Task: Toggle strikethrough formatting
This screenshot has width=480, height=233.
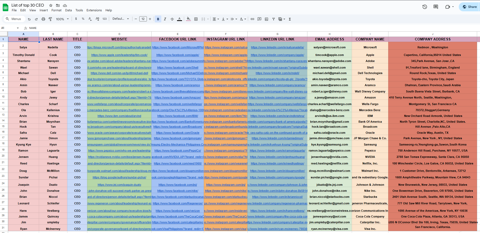Action: pyautogui.click(x=172, y=19)
